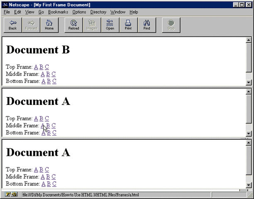Screen dimensions: 254x199
Task: Click the status bar file path text
Action: [81, 194]
